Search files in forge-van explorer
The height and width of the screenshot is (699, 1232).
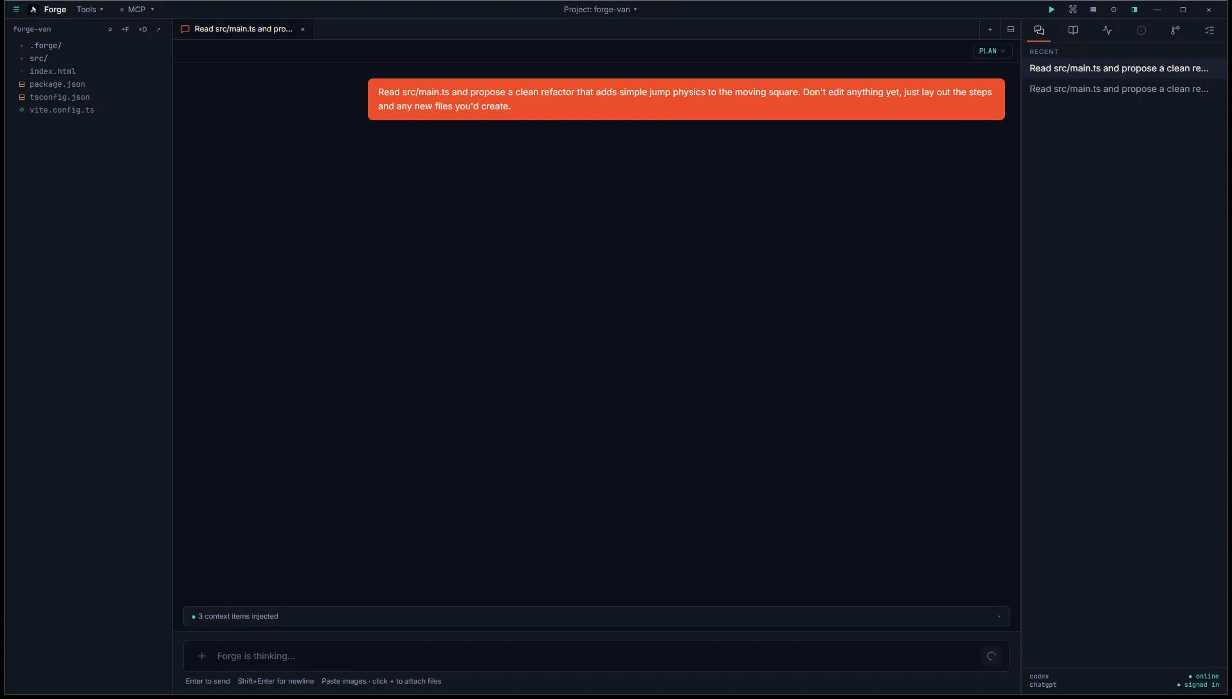110,30
